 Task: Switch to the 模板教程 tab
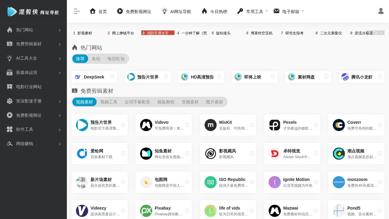(x=166, y=102)
